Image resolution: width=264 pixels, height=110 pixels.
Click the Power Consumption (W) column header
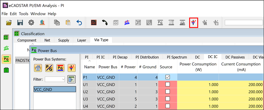[198, 67]
